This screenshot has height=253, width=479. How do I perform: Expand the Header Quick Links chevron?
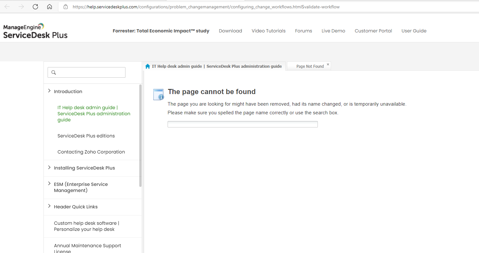point(49,206)
